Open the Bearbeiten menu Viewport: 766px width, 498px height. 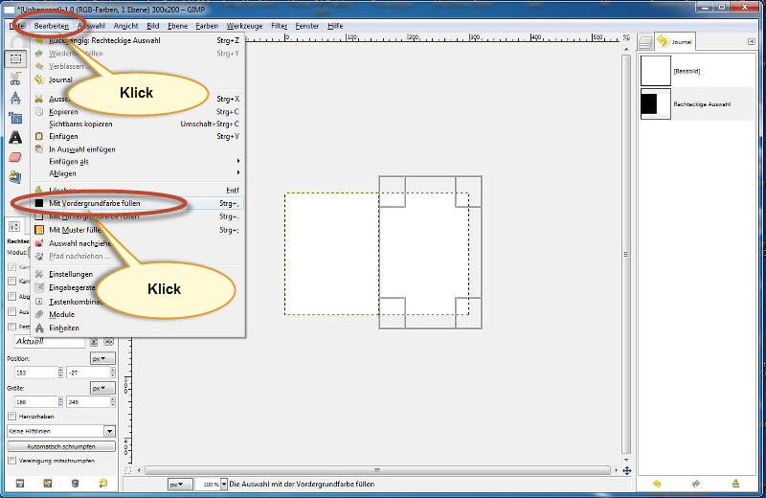click(52, 26)
